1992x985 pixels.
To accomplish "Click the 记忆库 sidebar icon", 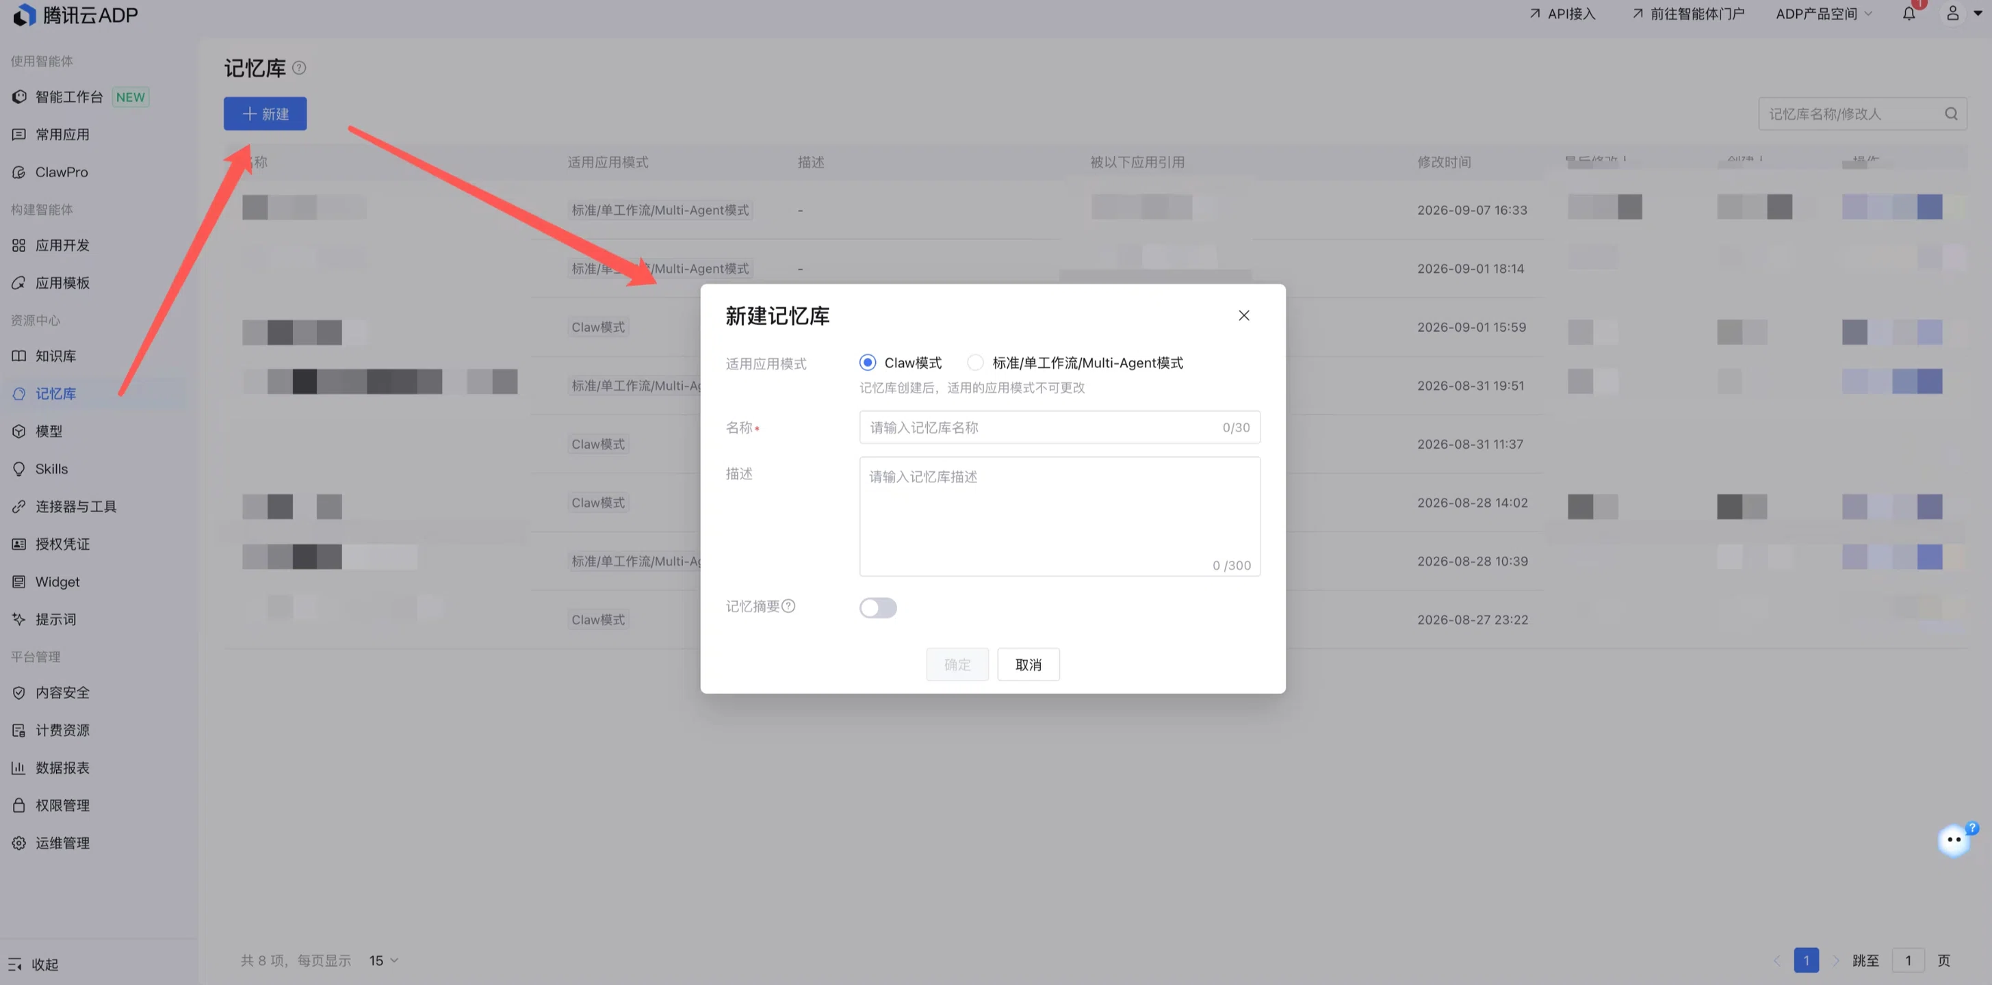I will 18,393.
